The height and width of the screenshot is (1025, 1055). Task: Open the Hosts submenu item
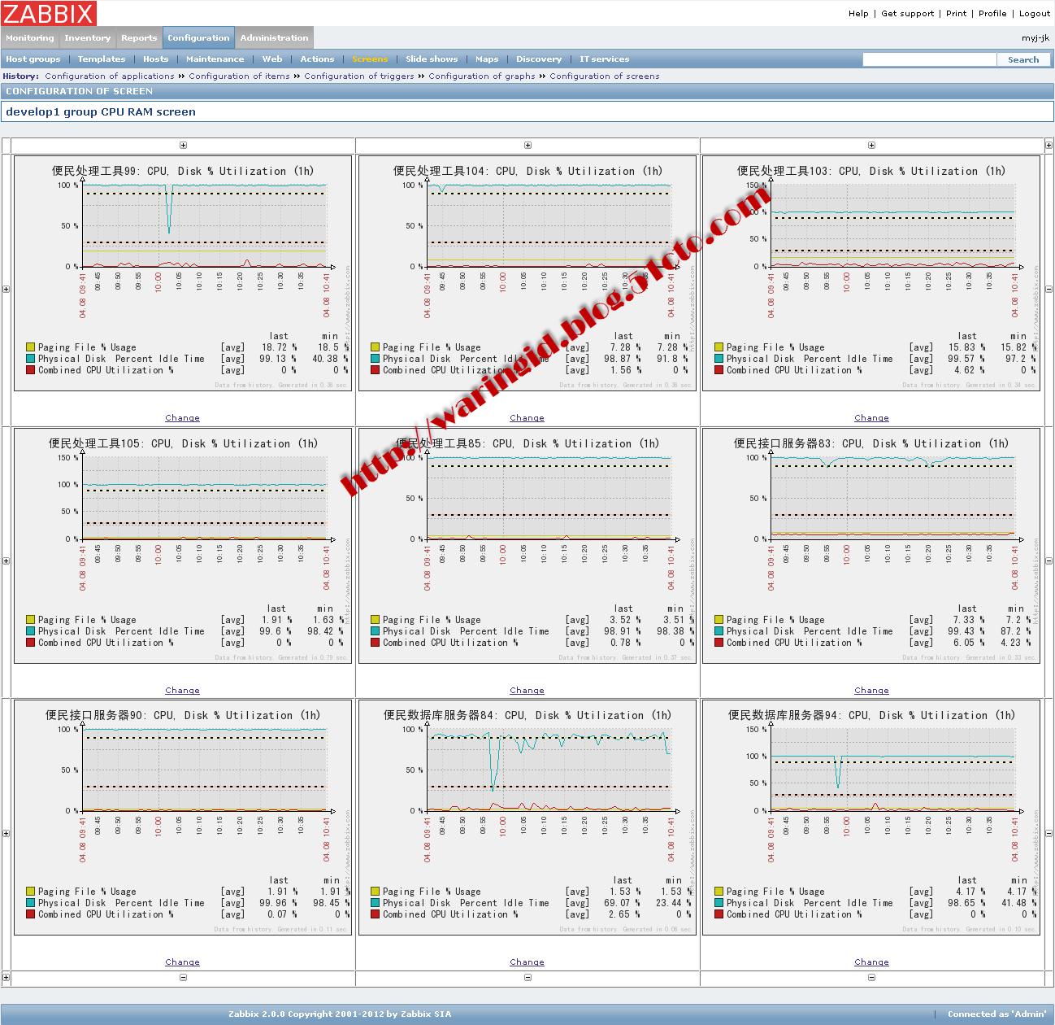point(156,59)
